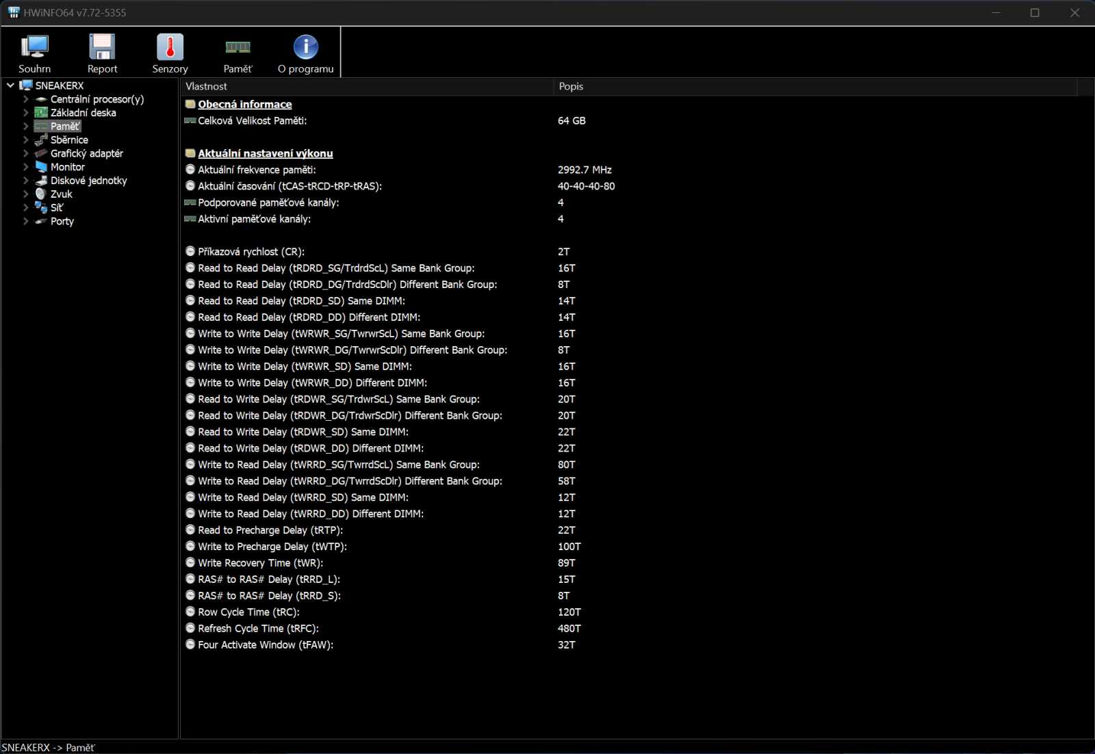Screen dimensions: 1095x754
Task: Click the Sběrnice bus icon
Action: 41,140
